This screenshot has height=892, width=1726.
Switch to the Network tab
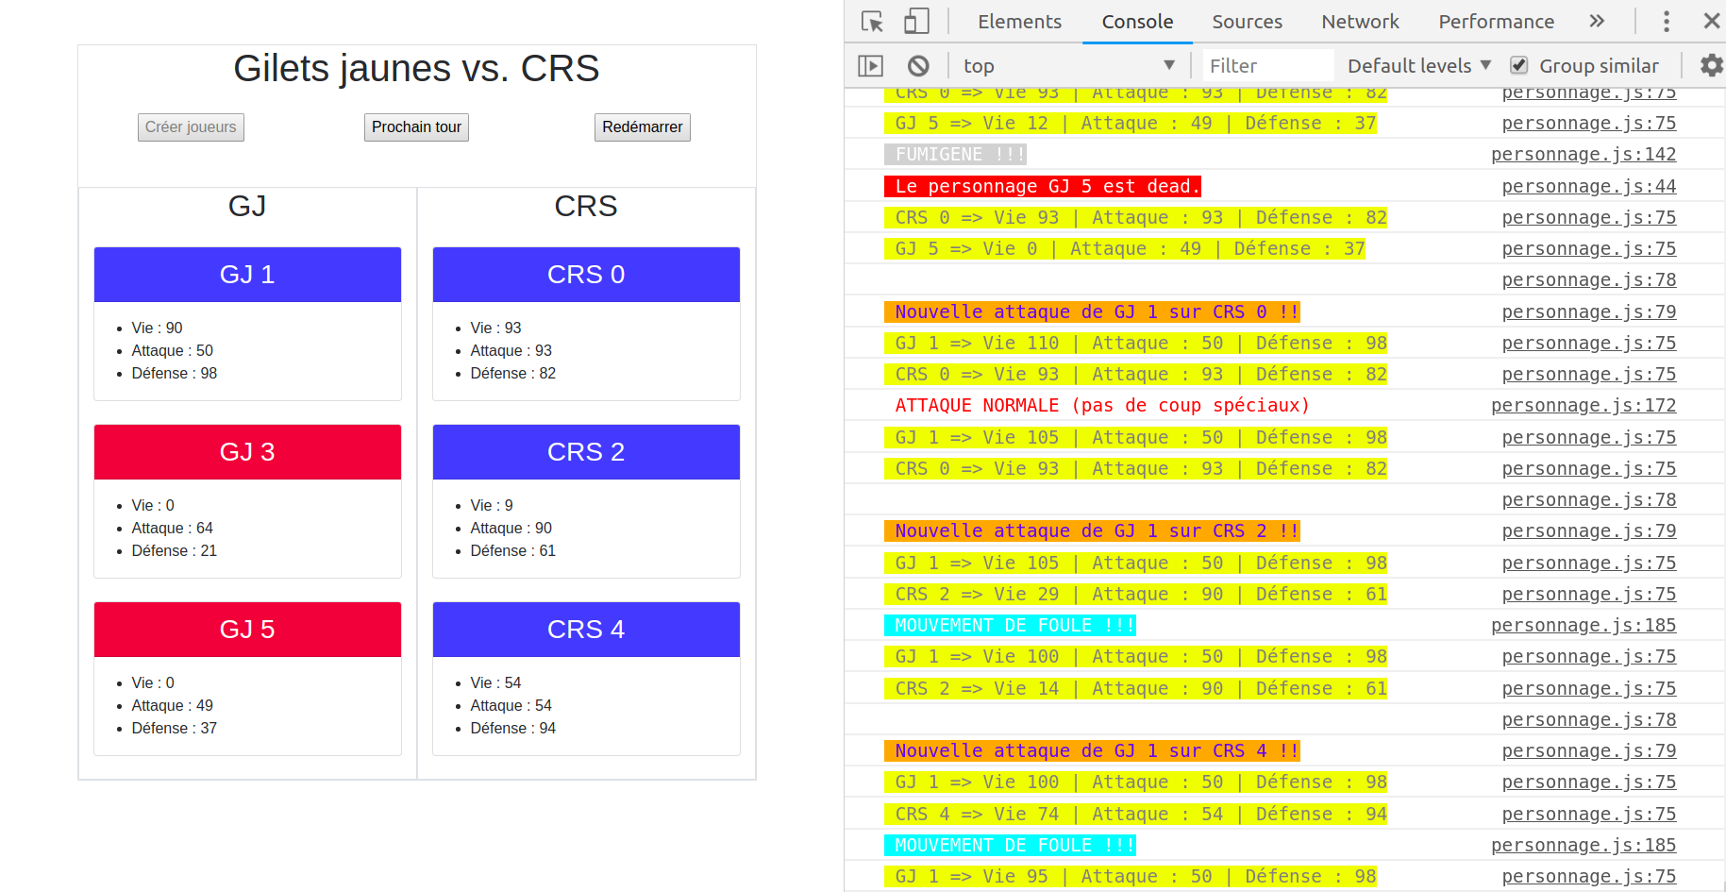1360,22
